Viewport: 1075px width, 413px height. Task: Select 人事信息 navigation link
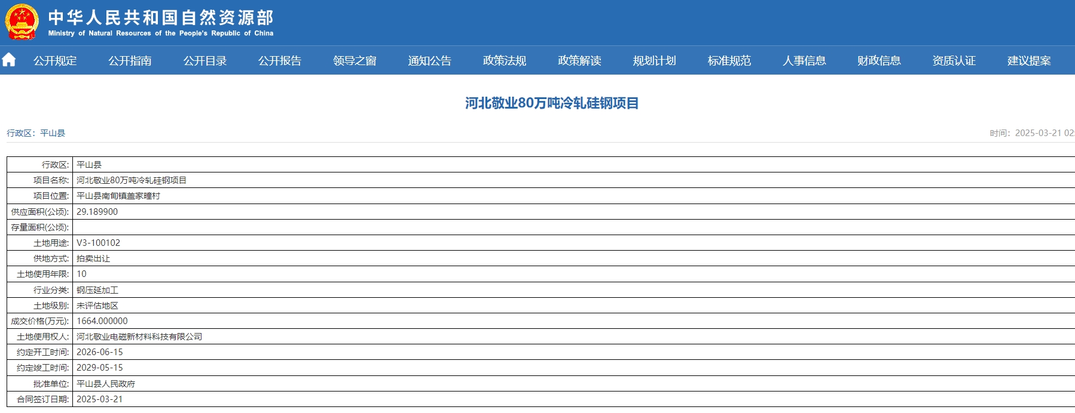[804, 61]
